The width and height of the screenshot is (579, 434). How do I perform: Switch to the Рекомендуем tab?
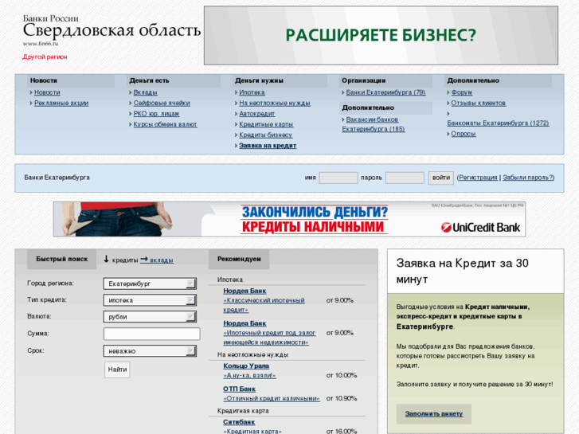tap(239, 260)
